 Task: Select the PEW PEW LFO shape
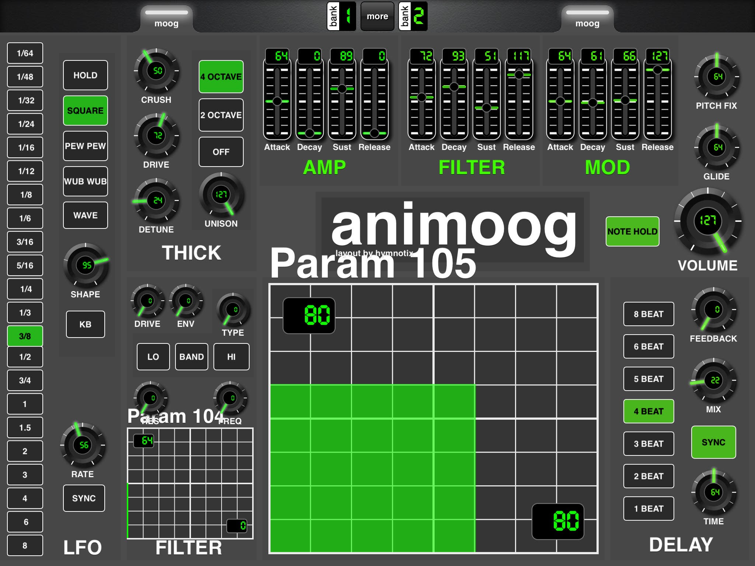coord(86,146)
